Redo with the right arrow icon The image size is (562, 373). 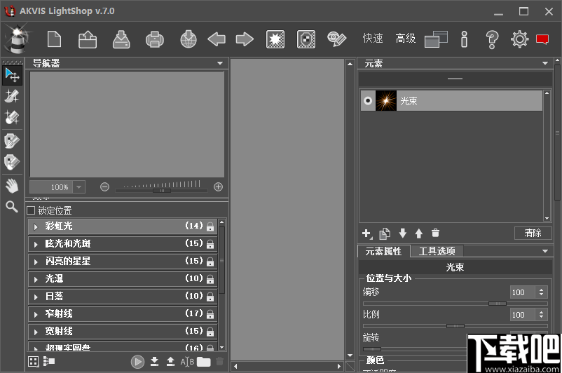pyautogui.click(x=245, y=39)
